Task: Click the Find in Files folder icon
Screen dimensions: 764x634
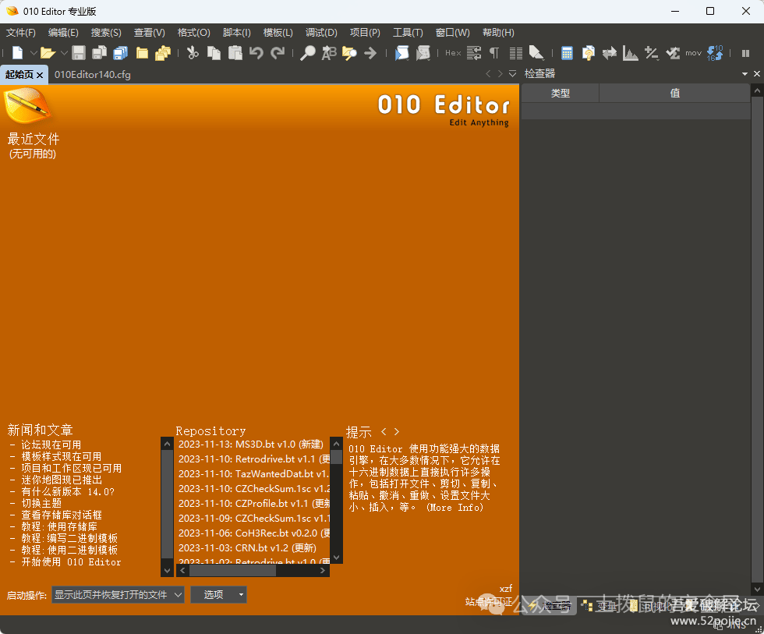Action: click(x=349, y=52)
